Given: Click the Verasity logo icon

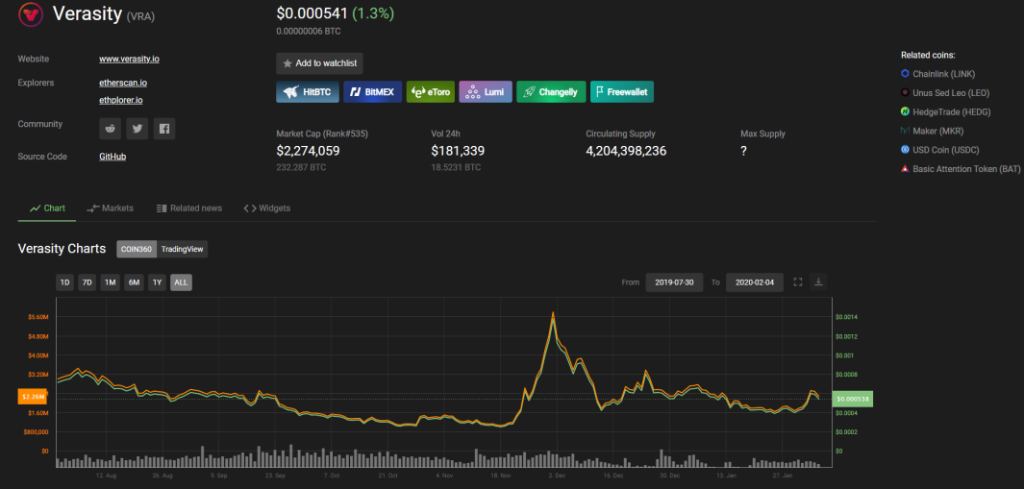Looking at the screenshot, I should [x=31, y=14].
